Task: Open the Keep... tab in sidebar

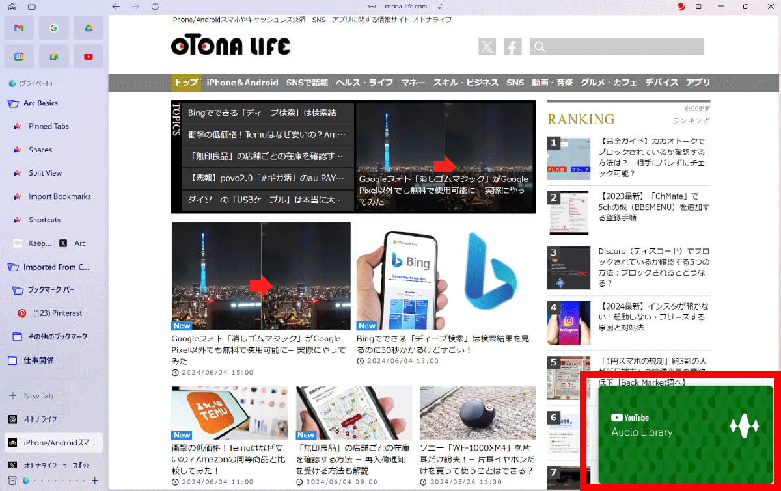Action: point(31,243)
